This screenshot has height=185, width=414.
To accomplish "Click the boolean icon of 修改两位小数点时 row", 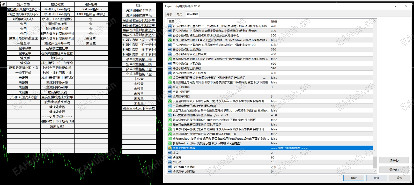I will point(170,59).
